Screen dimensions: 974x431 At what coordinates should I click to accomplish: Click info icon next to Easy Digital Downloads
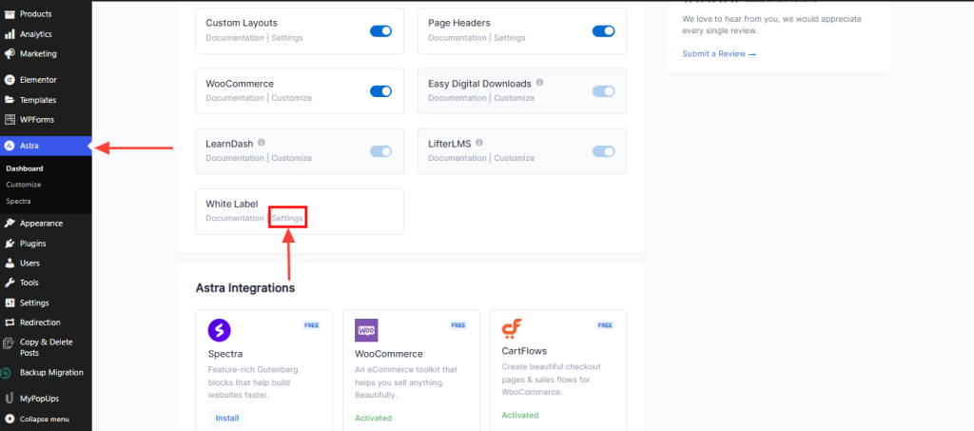(x=540, y=83)
